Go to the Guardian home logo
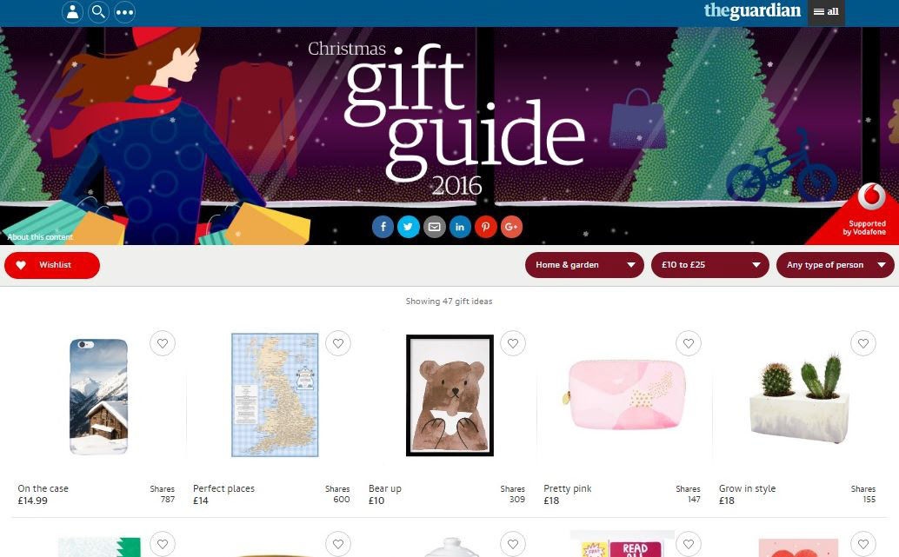Screen dimensions: 899x557 pyautogui.click(x=752, y=11)
